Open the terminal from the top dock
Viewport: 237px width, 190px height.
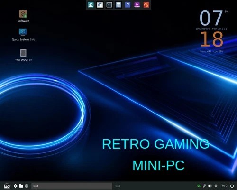click(x=109, y=5)
